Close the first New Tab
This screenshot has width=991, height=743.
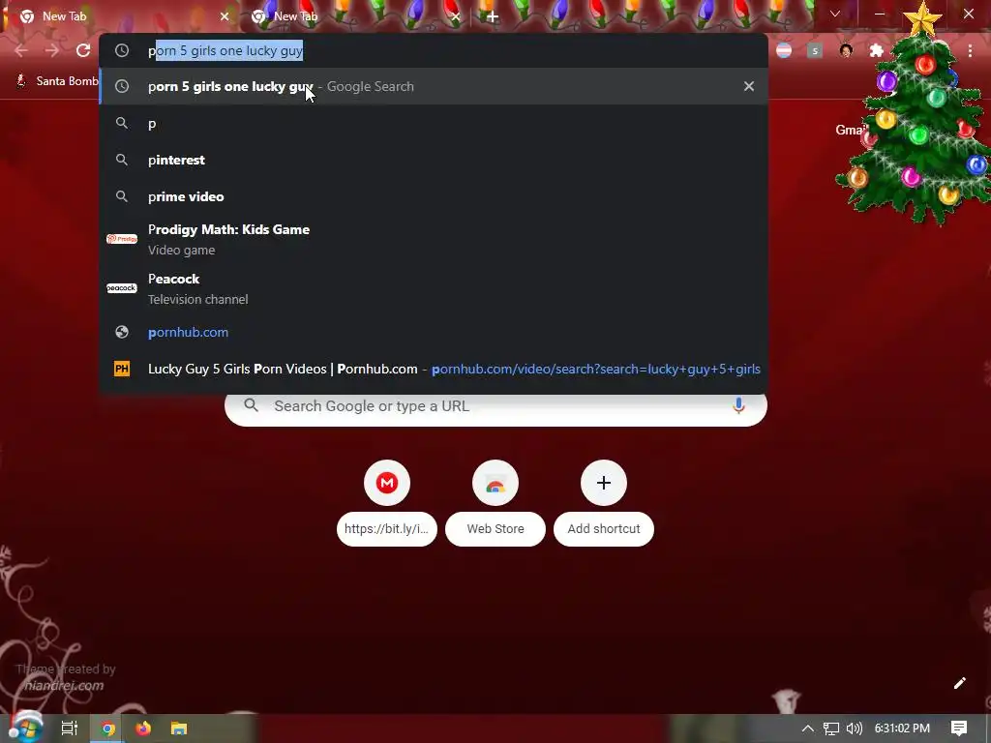tap(225, 16)
